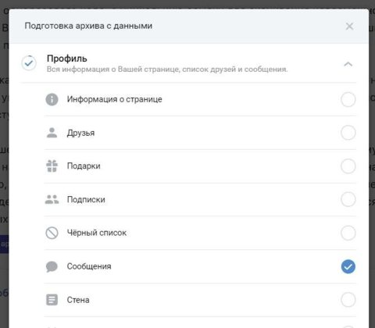
Task: Click the person icon next to Друзья
Action: point(52,133)
